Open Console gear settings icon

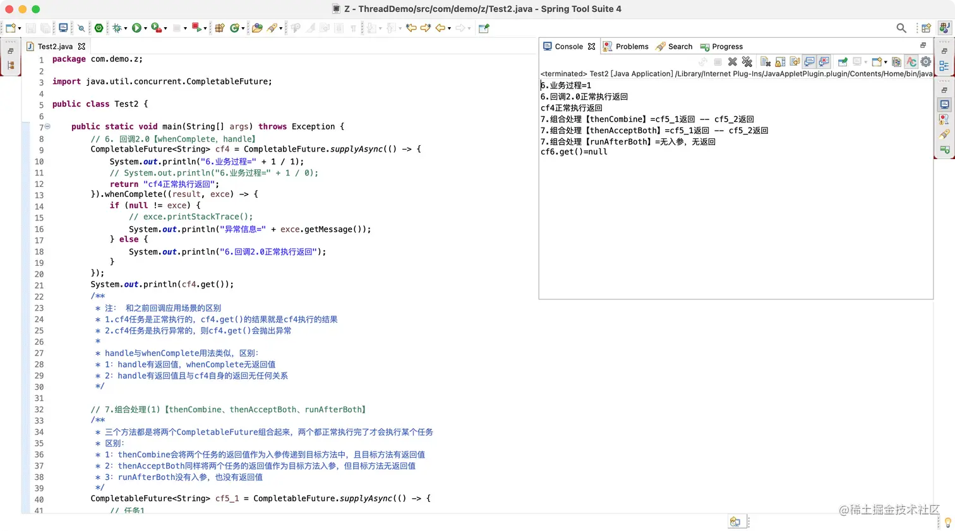(926, 62)
